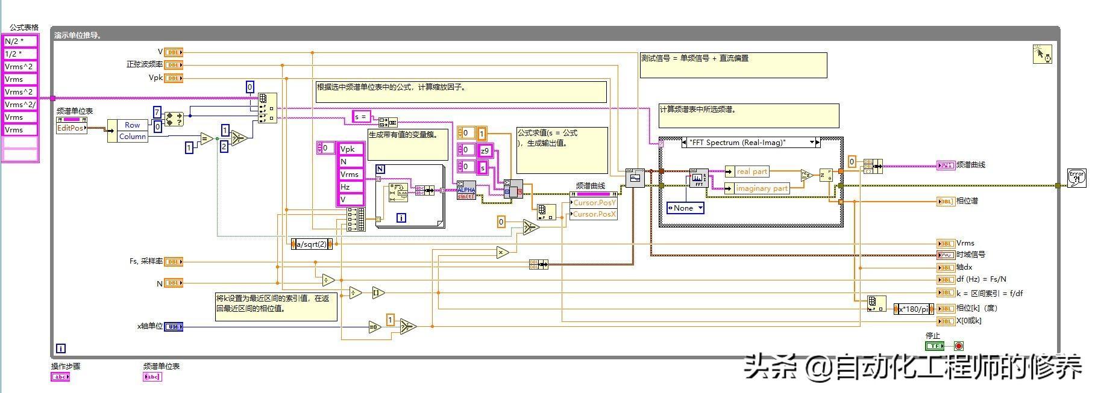Click the Equal comparison node
This screenshot has height=393, width=1095.
pyautogui.click(x=206, y=139)
